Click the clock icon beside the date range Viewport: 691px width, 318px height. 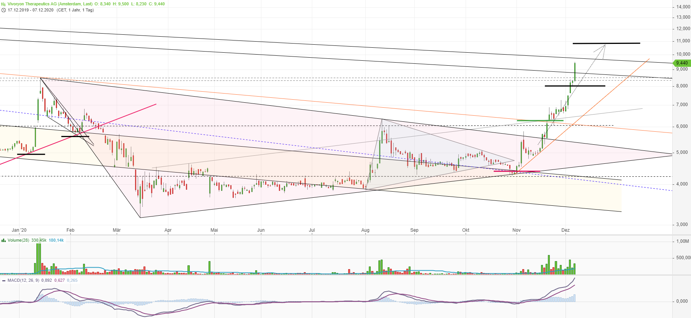3,10
